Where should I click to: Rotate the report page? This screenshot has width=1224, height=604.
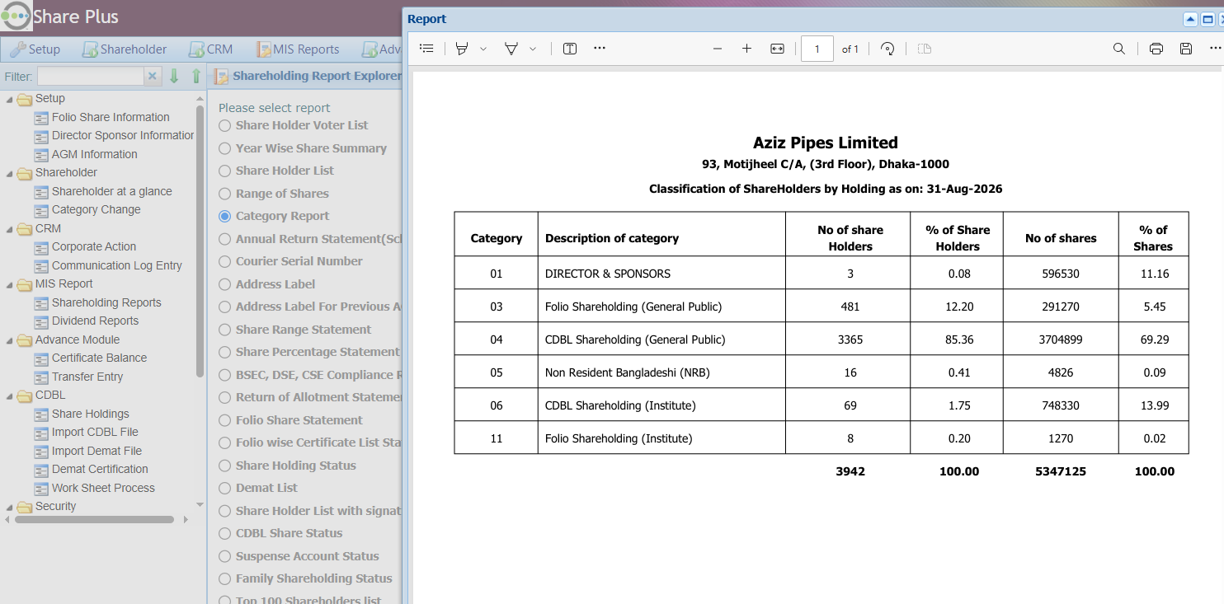pyautogui.click(x=887, y=49)
